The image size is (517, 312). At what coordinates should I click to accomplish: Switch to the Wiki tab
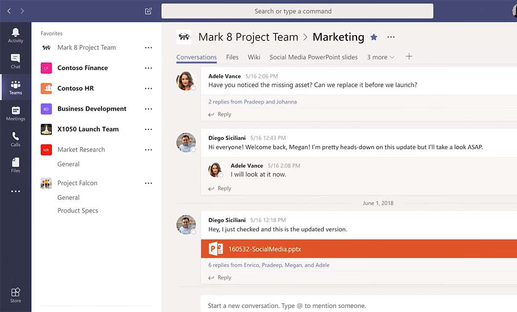pyautogui.click(x=254, y=57)
